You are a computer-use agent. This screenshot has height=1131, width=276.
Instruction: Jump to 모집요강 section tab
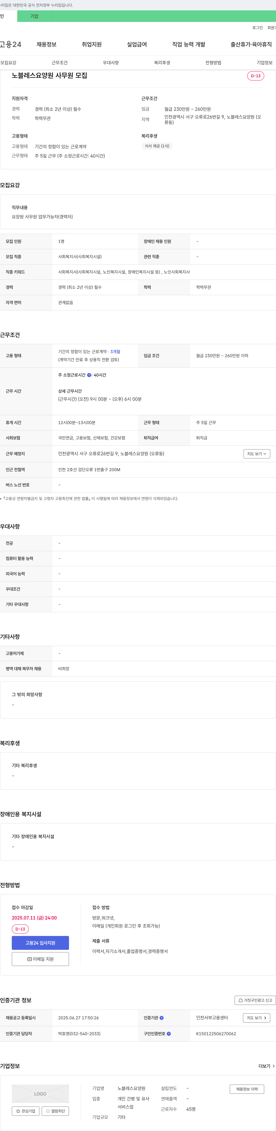pos(8,63)
